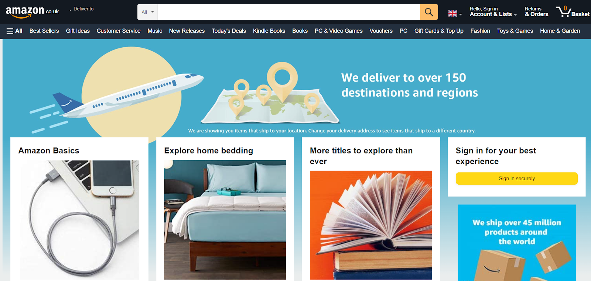
Task: Select Gift Cards & Top Up
Action: point(439,31)
